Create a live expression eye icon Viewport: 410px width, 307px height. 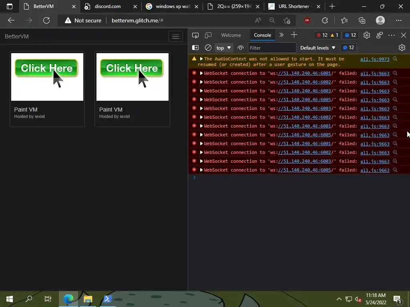tap(241, 48)
